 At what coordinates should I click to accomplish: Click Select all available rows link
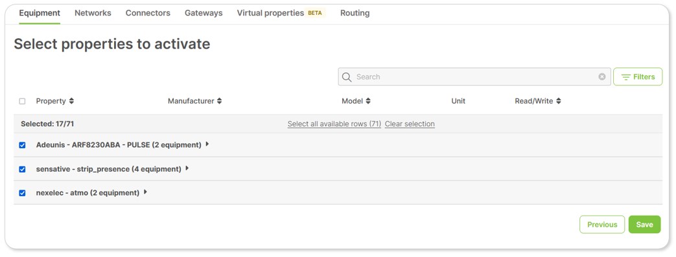click(x=334, y=124)
